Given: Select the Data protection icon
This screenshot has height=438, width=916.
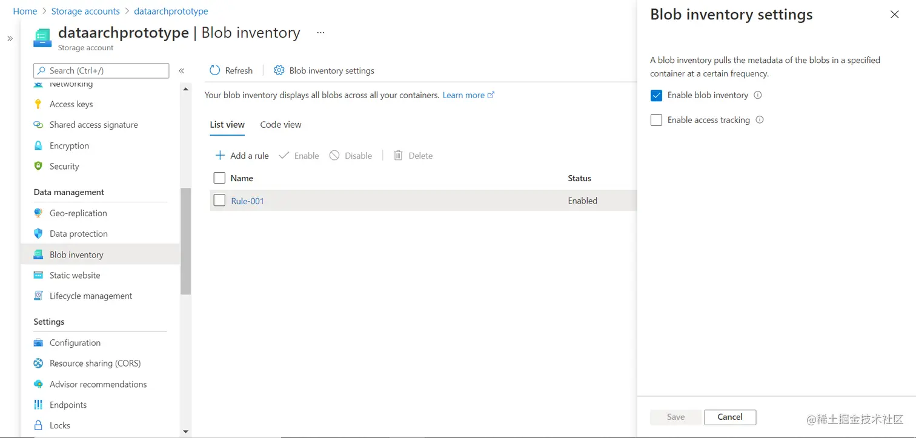Looking at the screenshot, I should (38, 233).
